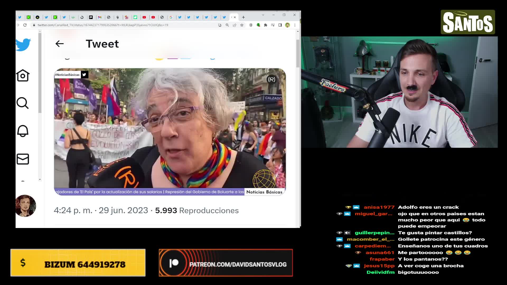Click the page vertical scrollbar thumb
Image resolution: width=507 pixels, height=285 pixels.
tap(298, 53)
